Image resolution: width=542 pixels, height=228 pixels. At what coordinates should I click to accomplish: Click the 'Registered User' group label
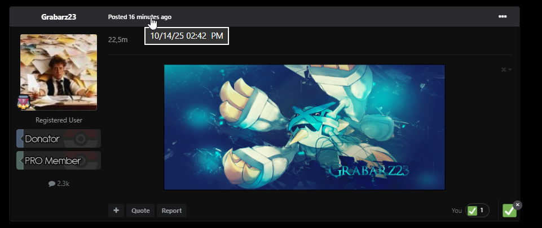[x=59, y=120]
